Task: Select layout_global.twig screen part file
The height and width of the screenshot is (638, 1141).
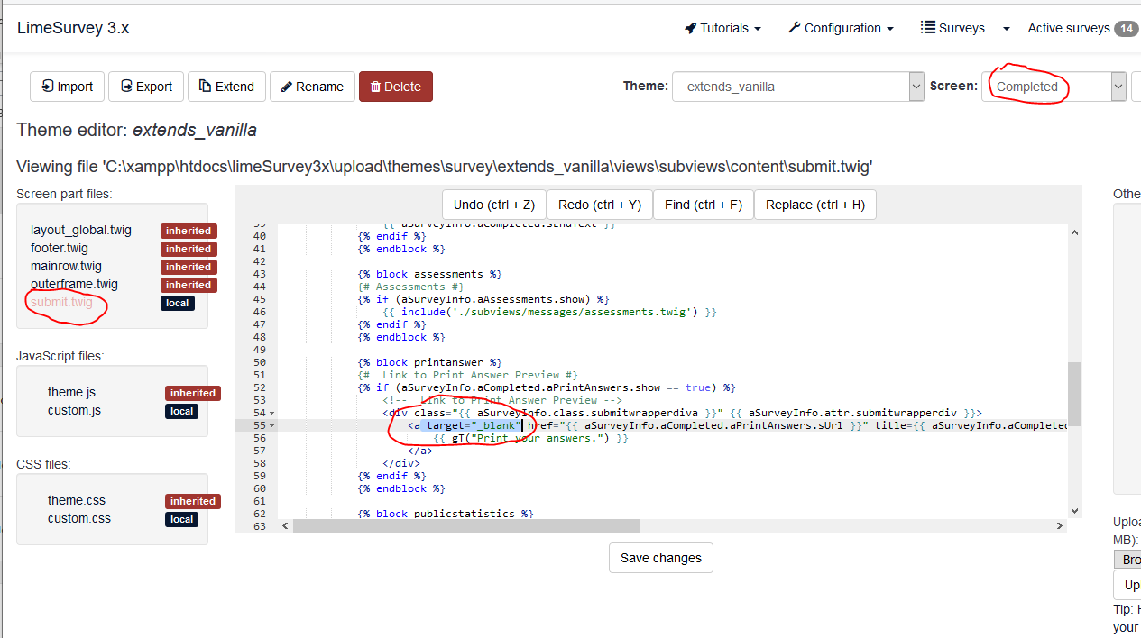Action: click(81, 230)
